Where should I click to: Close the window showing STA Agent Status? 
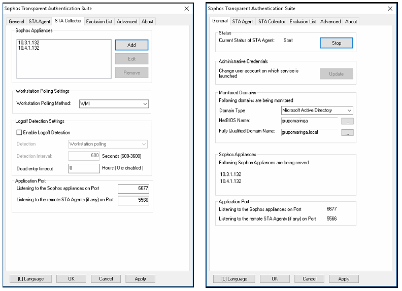[x=389, y=9]
